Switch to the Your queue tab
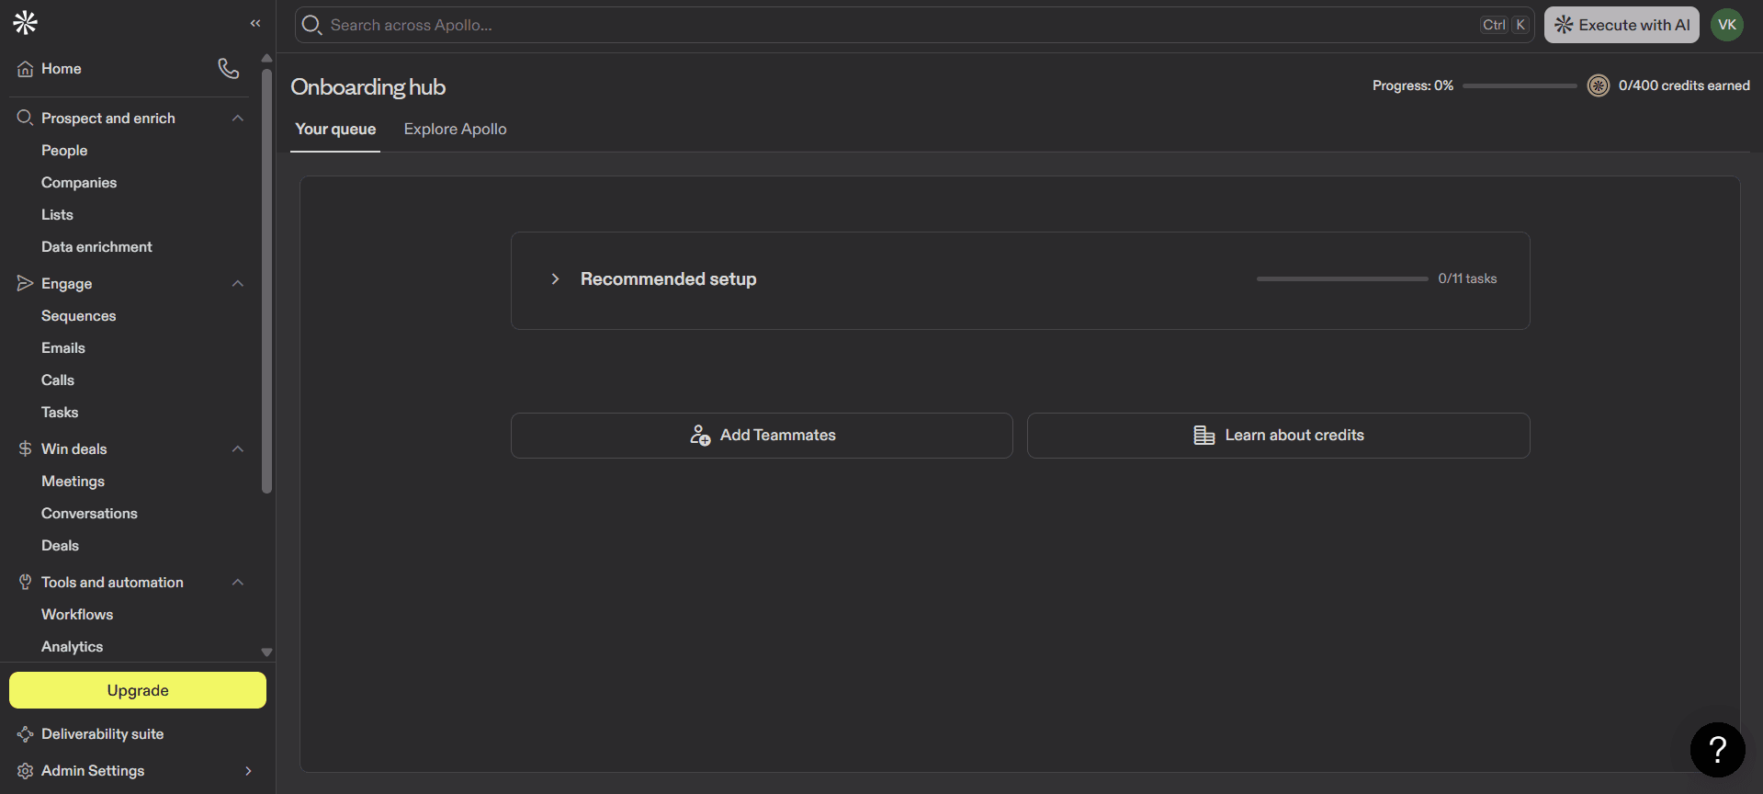Screen dimensions: 1763x794 [x=335, y=129]
